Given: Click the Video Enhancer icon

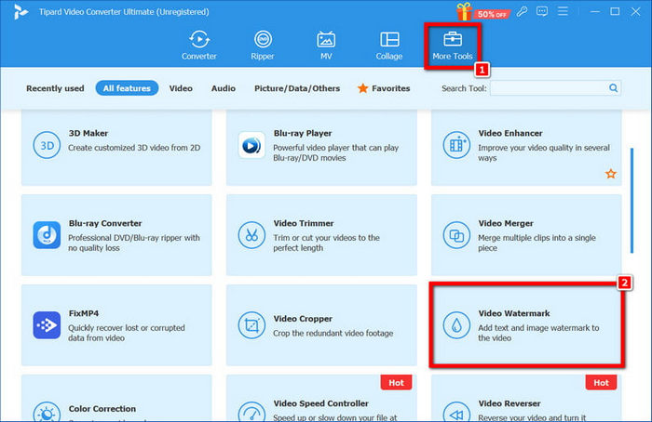Looking at the screenshot, I should tap(456, 145).
